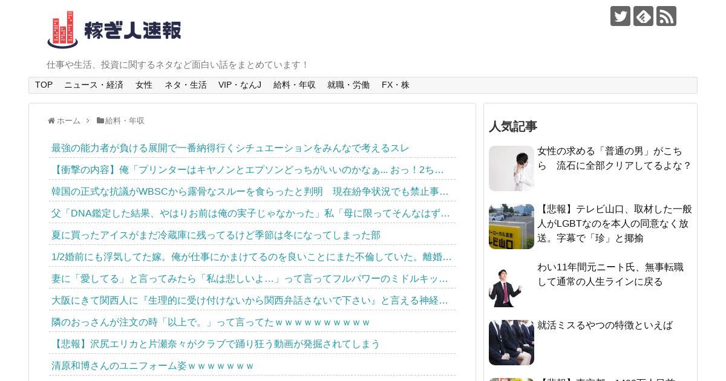The width and height of the screenshot is (726, 381).
Task: Click thumbnail of man covering face
Action: (x=511, y=168)
